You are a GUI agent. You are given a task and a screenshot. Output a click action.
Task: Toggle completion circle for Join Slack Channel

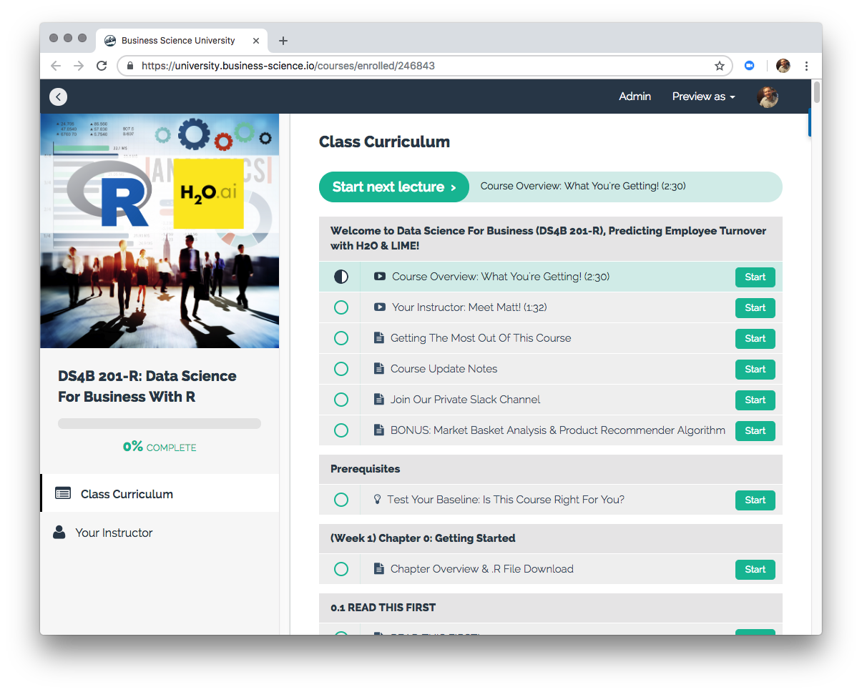[341, 400]
